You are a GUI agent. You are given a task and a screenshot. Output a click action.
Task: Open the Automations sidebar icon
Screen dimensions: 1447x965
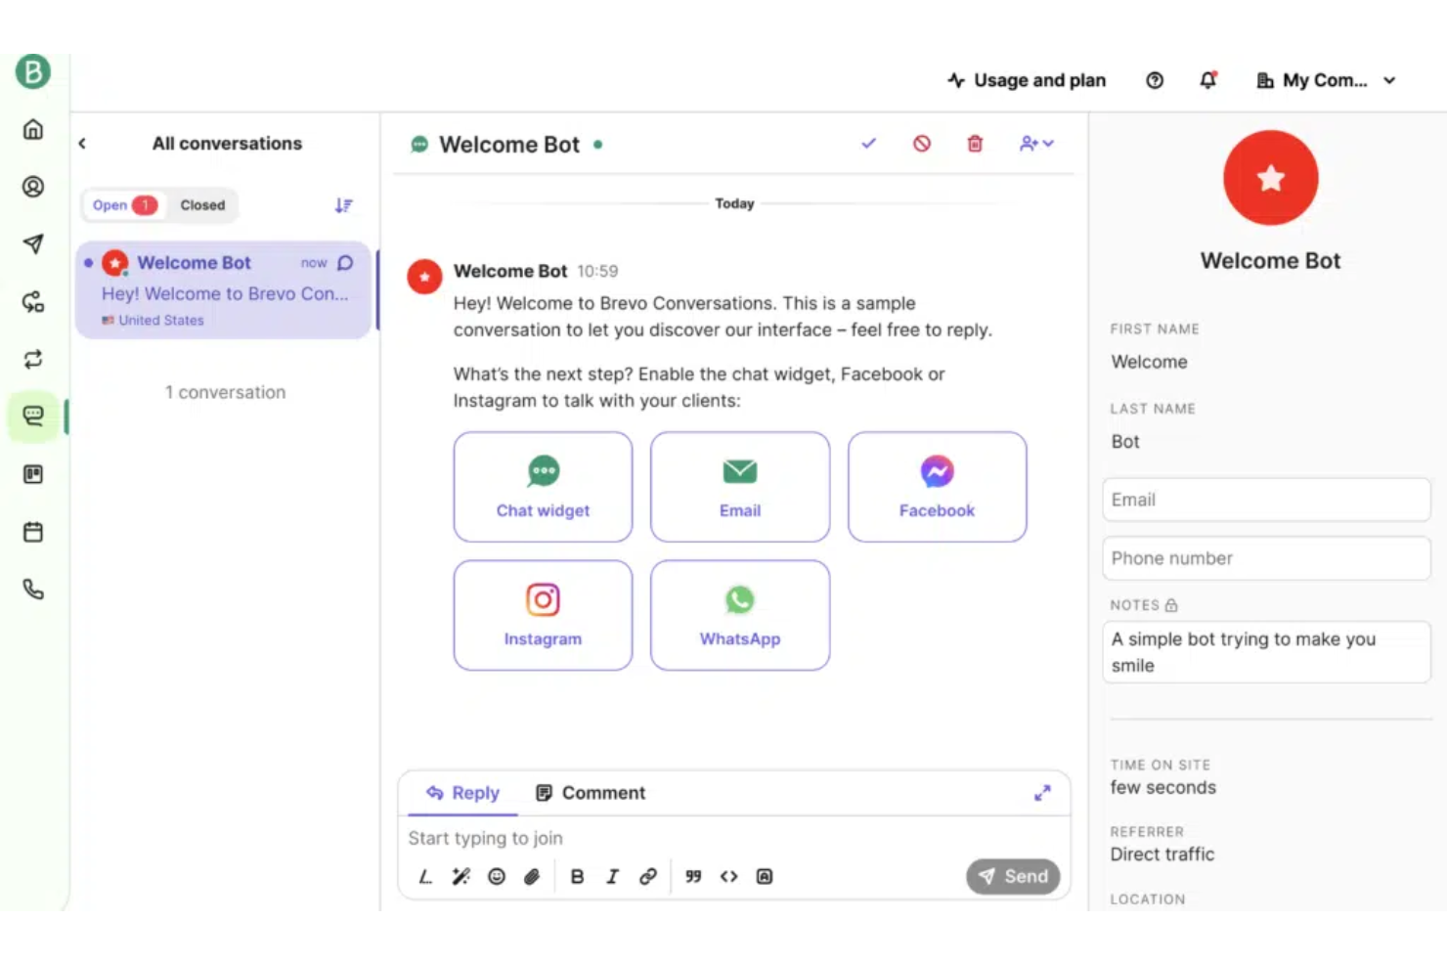[33, 301]
